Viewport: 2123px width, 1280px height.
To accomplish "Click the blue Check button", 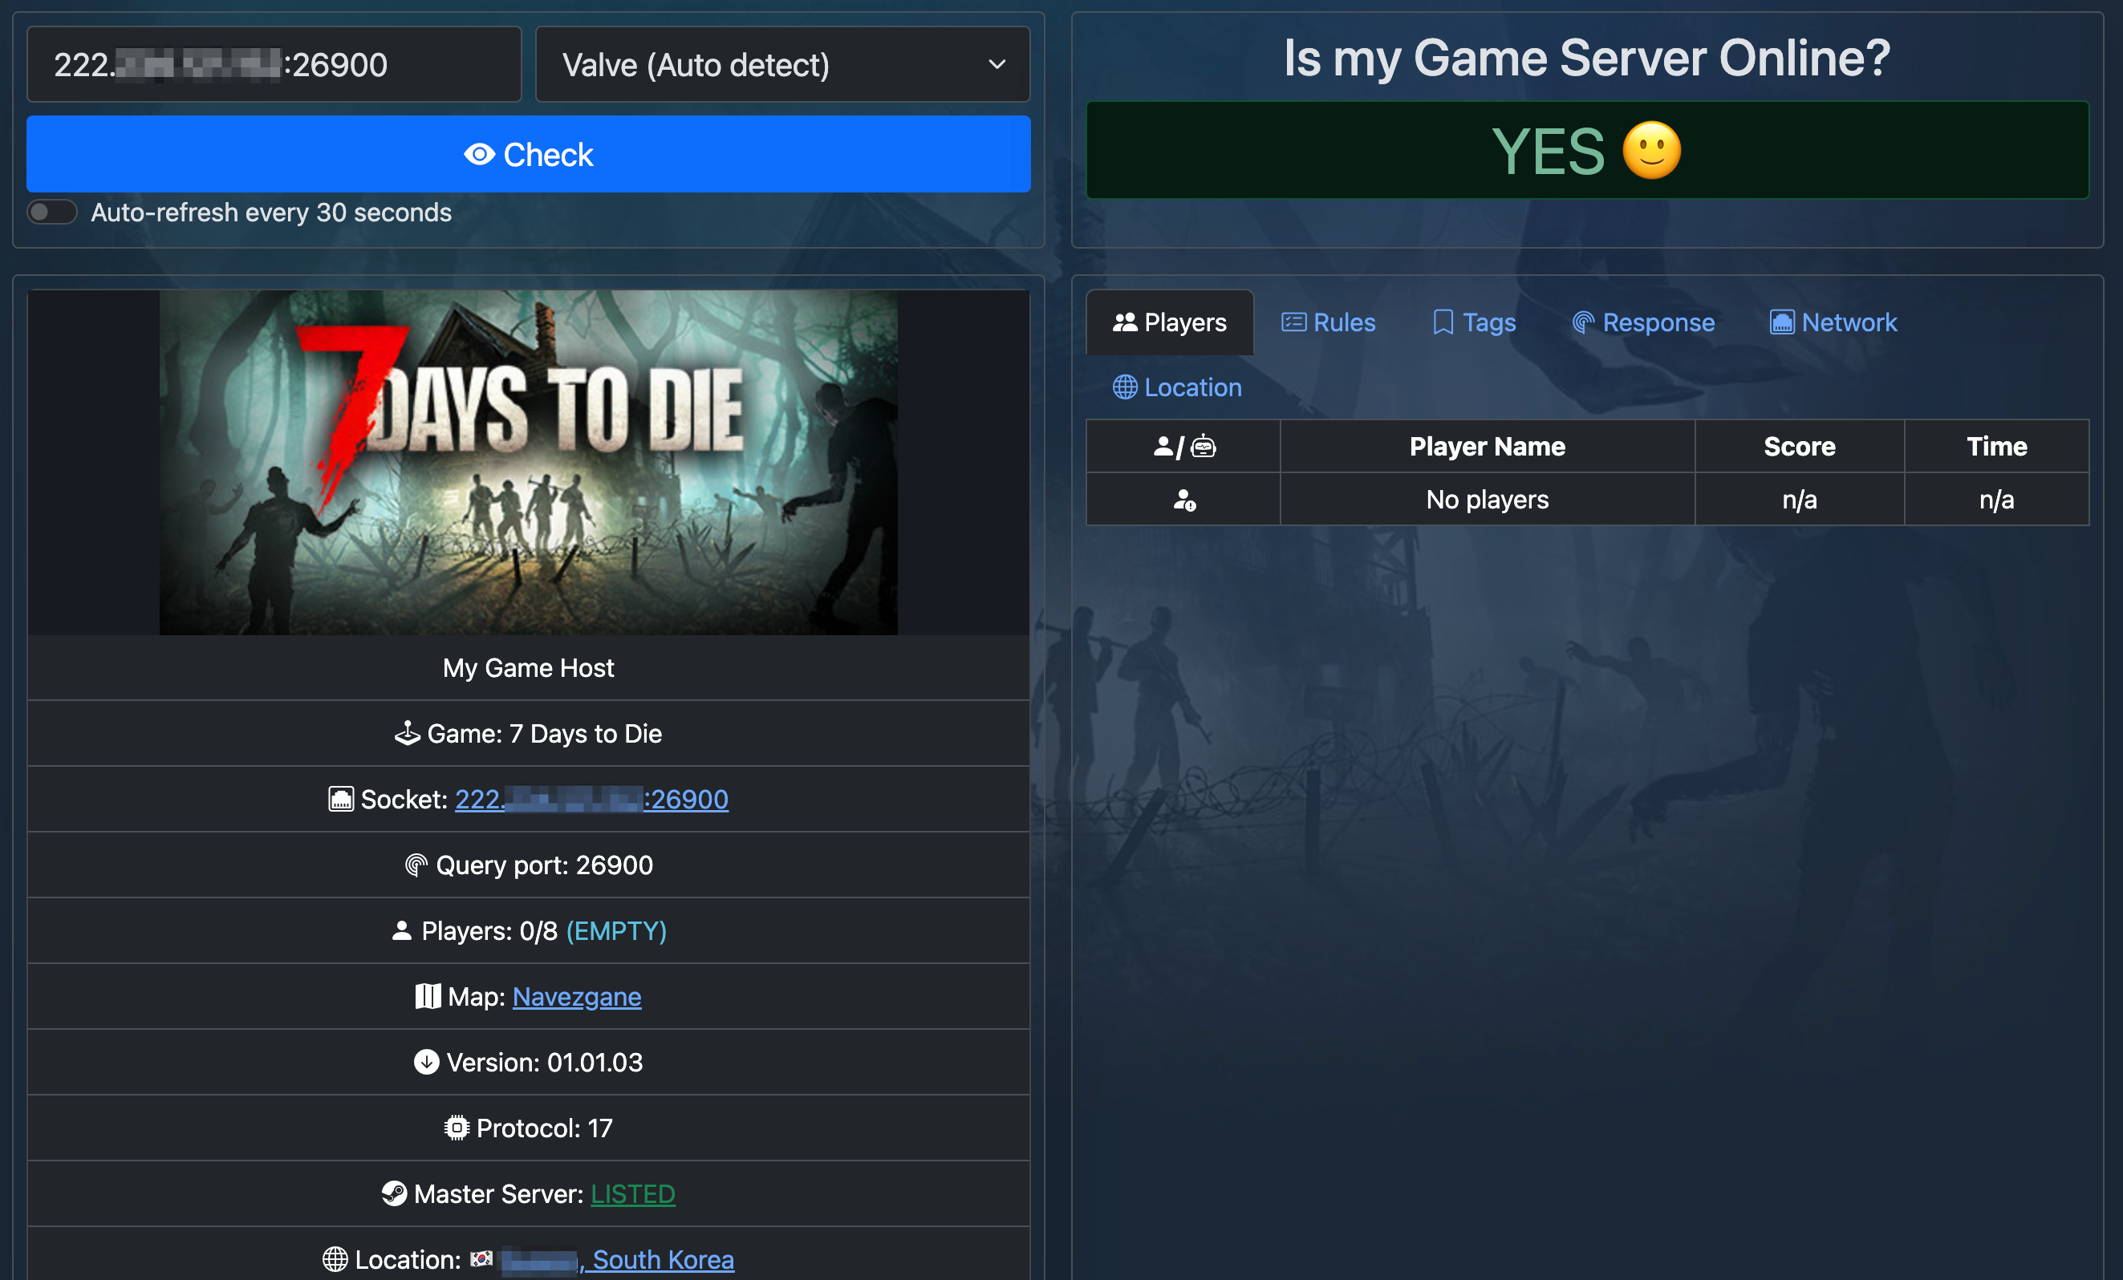I will pos(528,154).
